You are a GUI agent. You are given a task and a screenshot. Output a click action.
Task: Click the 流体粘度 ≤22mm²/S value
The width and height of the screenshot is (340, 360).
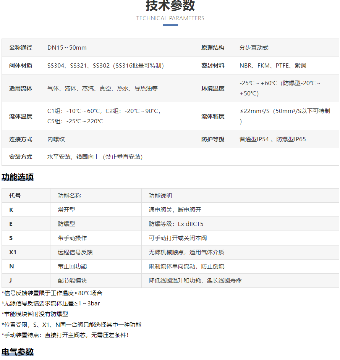click(285, 116)
